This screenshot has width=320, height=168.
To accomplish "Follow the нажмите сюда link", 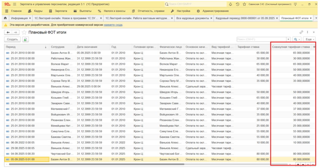I will coord(113,25).
